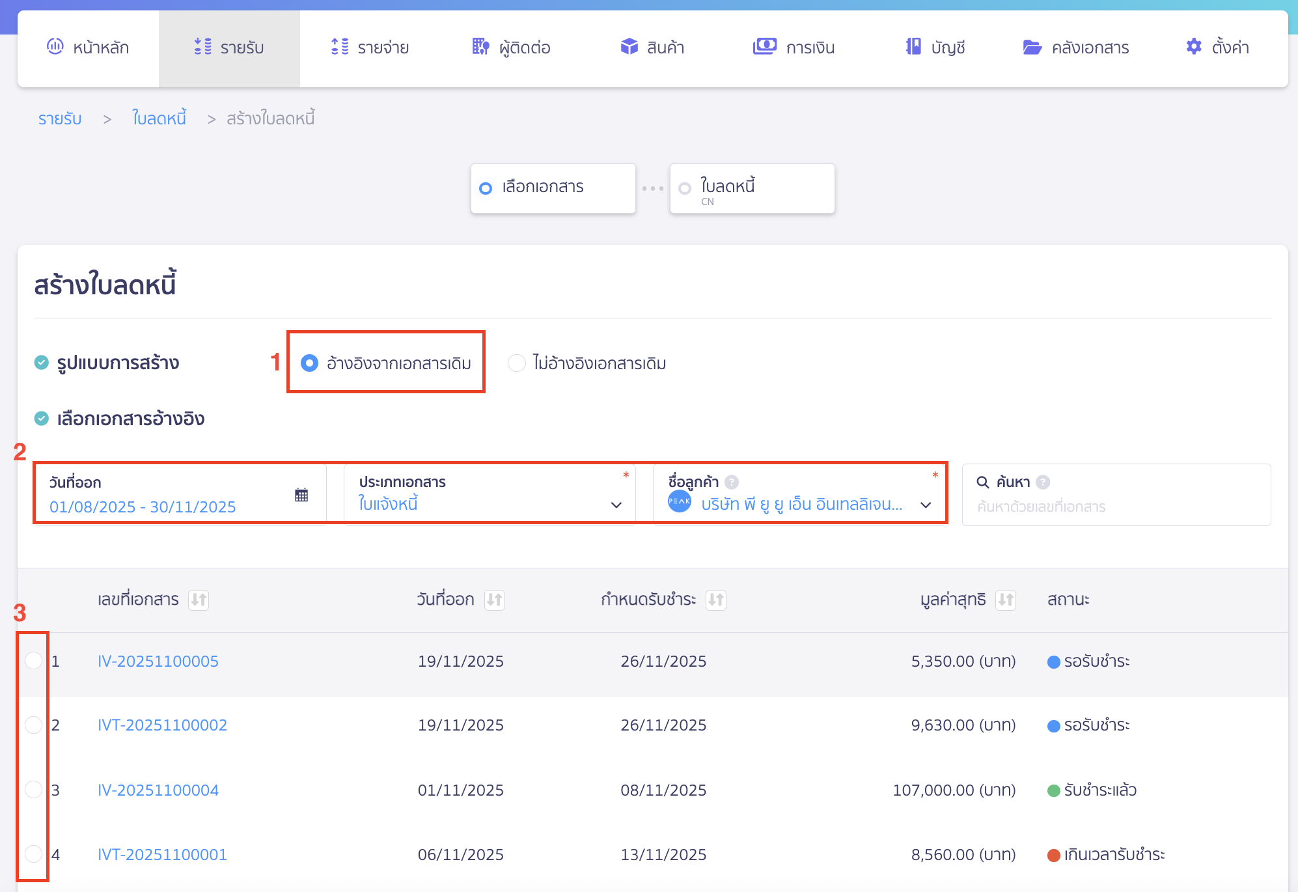Select อ้างอิงจากเอกสารเดิม radio button
1298x892 pixels.
(309, 363)
